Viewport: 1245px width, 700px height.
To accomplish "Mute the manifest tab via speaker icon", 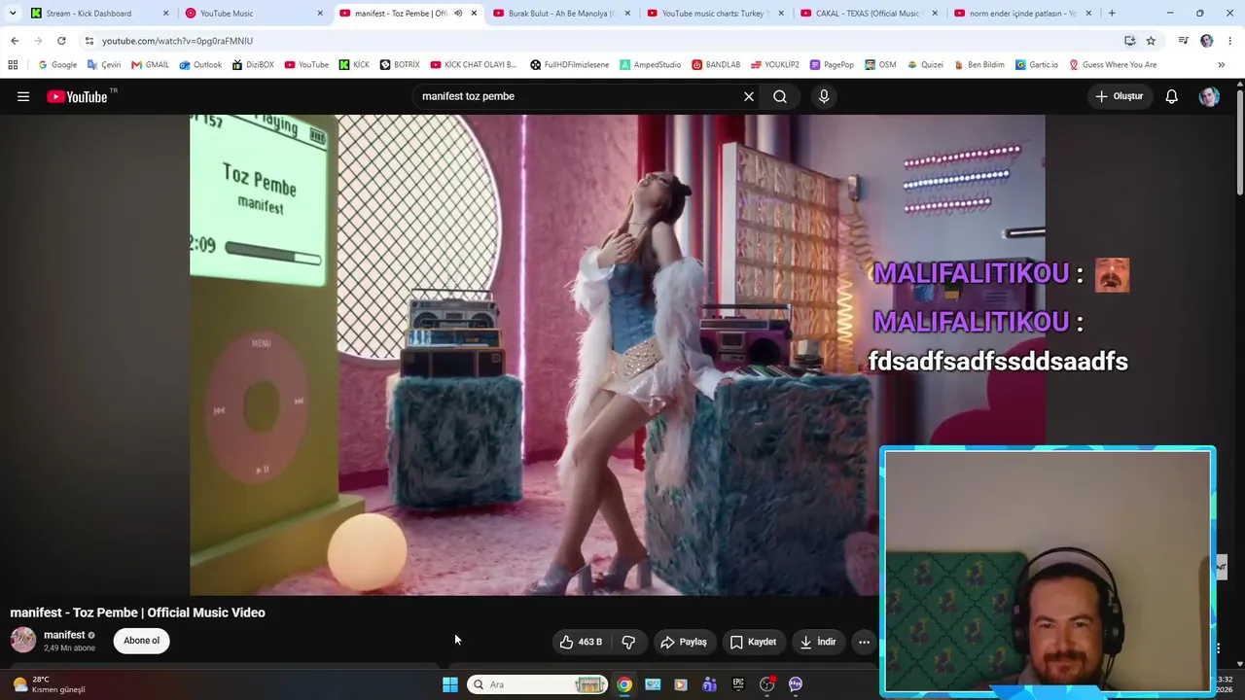I will pos(458,14).
